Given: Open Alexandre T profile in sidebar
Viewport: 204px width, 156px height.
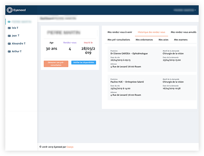Looking at the screenshot, I should tap(19, 43).
